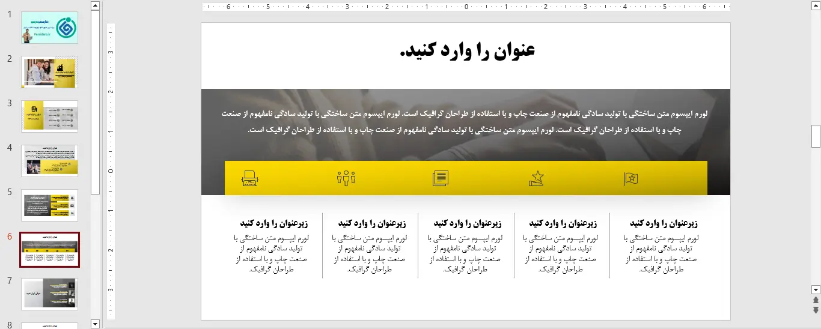Viewport: 821px width, 329px height.
Task: Select slide 1 thumbnail
Action: [50, 28]
